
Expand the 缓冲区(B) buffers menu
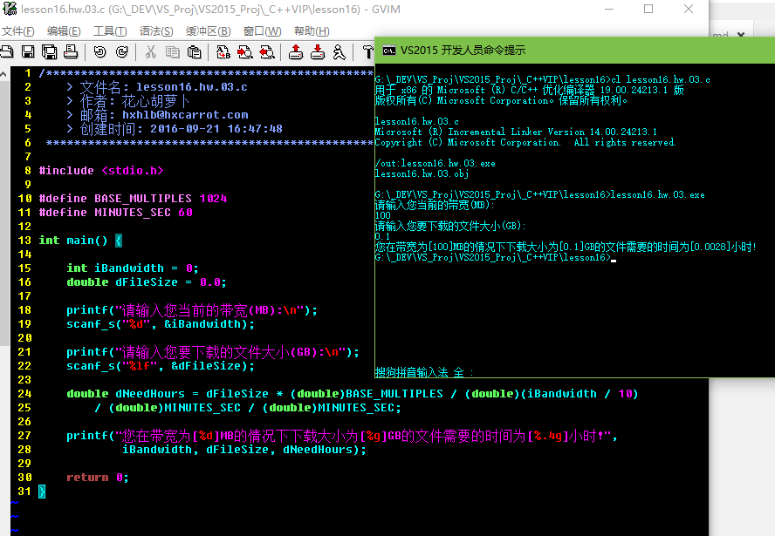(x=208, y=31)
